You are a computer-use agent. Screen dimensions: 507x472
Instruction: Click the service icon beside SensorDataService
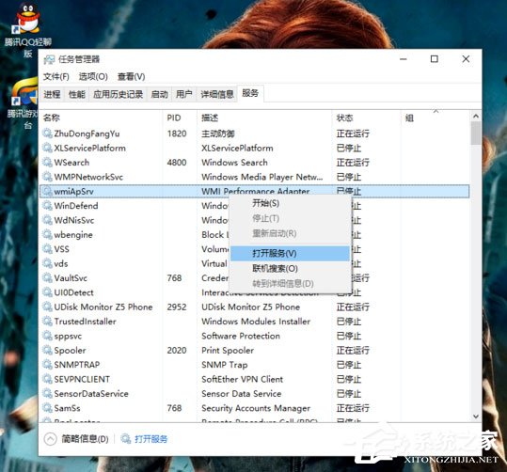[47, 393]
